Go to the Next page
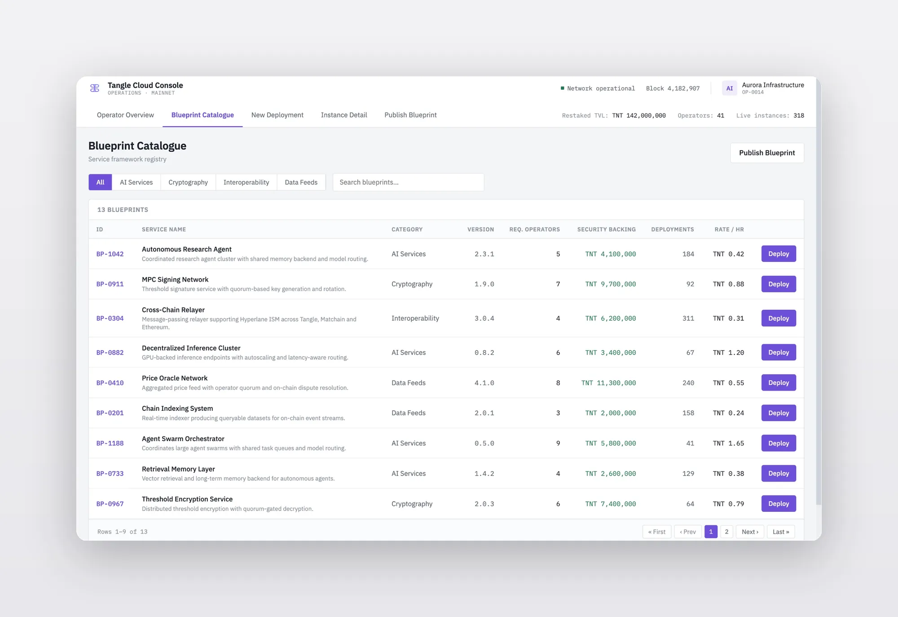The height and width of the screenshot is (617, 898). click(x=750, y=532)
